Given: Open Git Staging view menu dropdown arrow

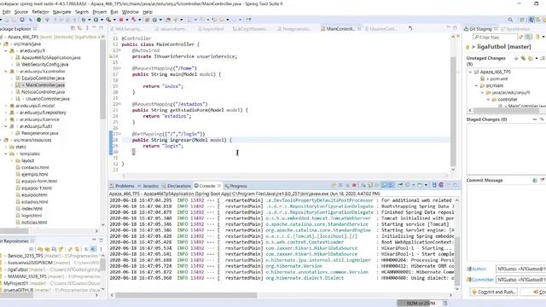Looking at the screenshot, I should (x=543, y=37).
